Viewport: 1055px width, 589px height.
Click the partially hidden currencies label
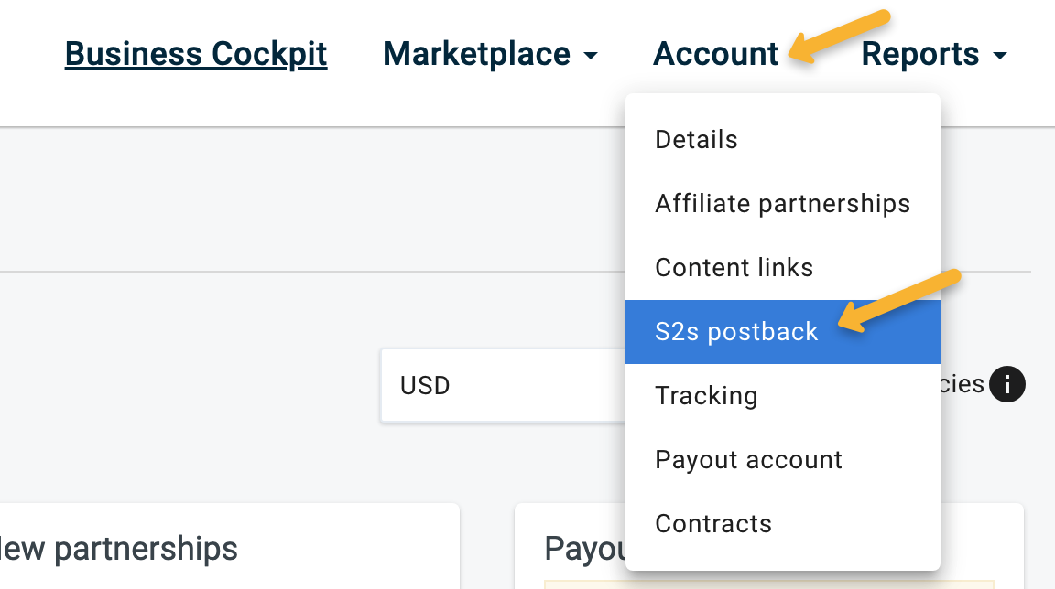(x=962, y=384)
